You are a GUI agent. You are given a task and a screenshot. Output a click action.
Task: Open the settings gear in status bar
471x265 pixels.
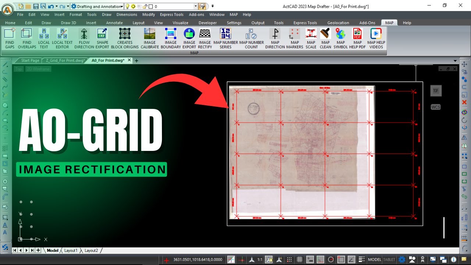pyautogui.click(x=403, y=259)
